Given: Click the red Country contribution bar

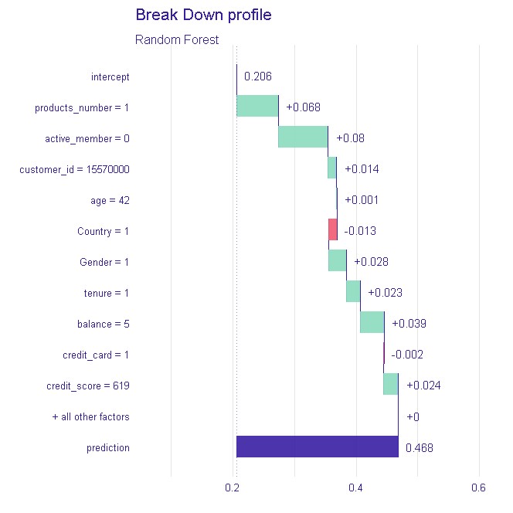Looking at the screenshot, I should pos(332,230).
